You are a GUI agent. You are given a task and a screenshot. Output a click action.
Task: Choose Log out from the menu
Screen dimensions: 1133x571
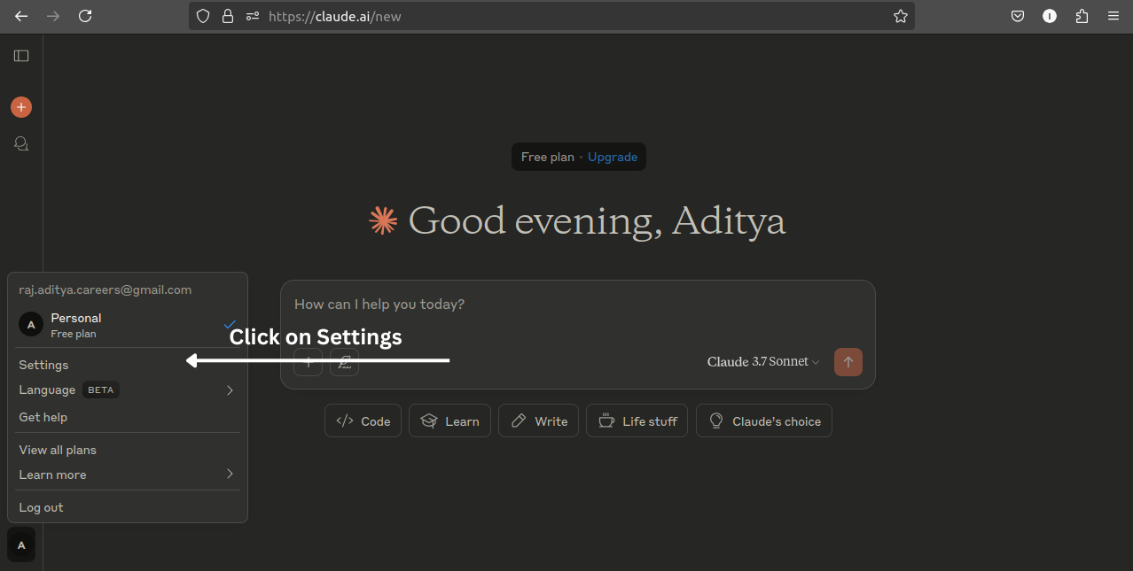coord(41,506)
